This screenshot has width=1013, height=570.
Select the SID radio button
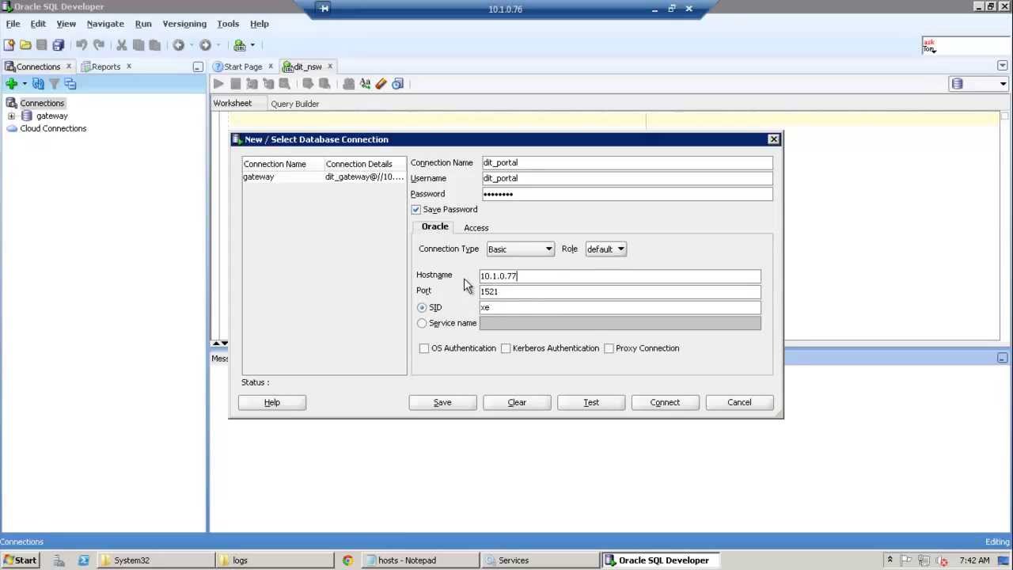422,307
